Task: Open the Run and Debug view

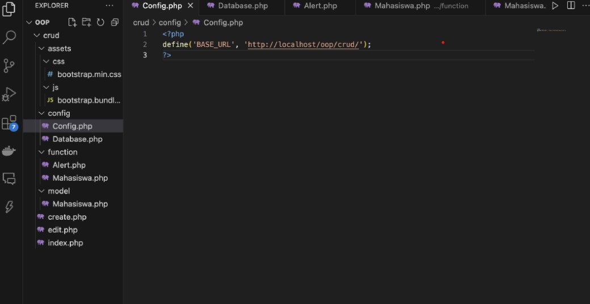Action: (x=9, y=94)
